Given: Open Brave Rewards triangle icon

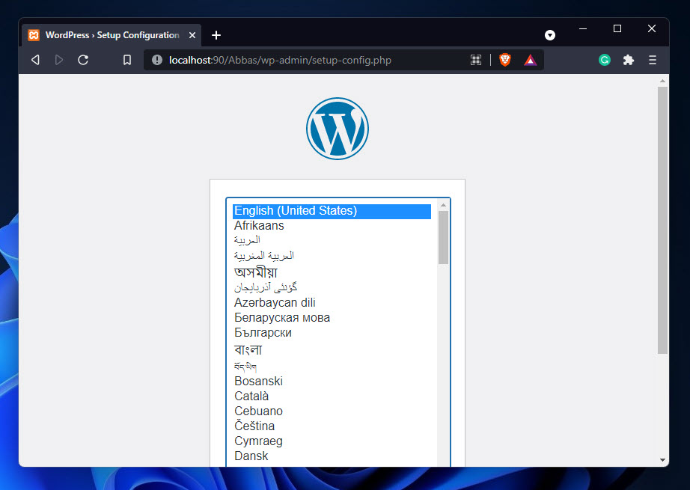Looking at the screenshot, I should pyautogui.click(x=531, y=60).
